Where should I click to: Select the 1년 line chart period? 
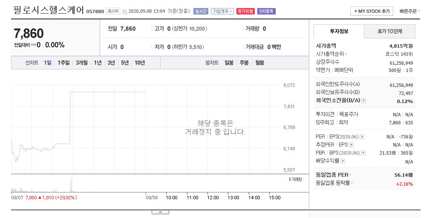tap(98, 63)
